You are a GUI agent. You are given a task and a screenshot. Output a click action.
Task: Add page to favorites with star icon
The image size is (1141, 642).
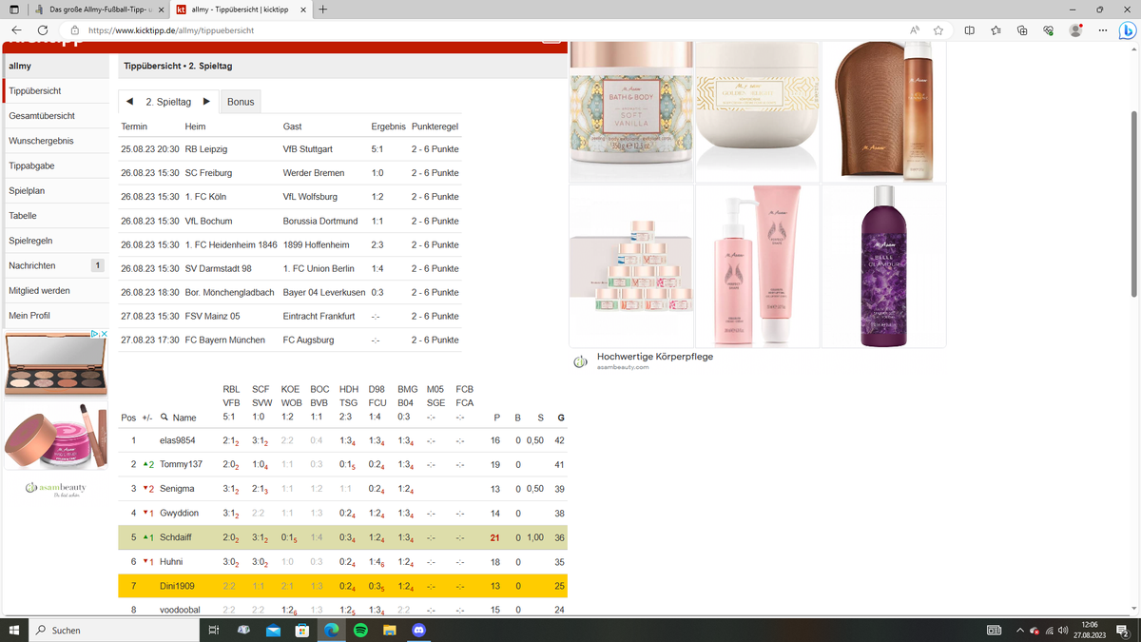coord(938,30)
